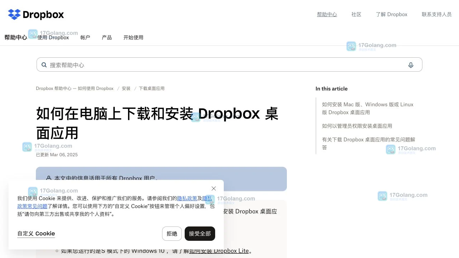Open the 开始使用 menu
Screen dimensions: 459x258
pos(133,37)
